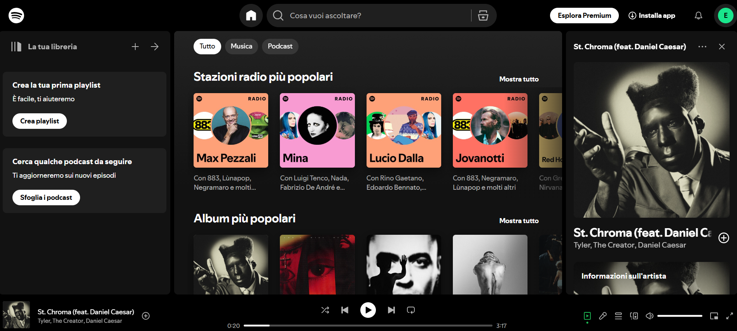Click the song progress bar
737x331 pixels.
click(368, 326)
